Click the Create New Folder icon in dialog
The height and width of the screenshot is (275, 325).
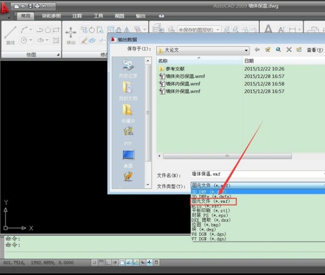point(299,50)
